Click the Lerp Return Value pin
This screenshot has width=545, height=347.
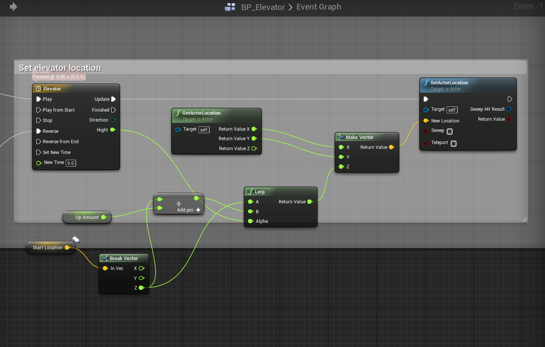click(x=309, y=202)
